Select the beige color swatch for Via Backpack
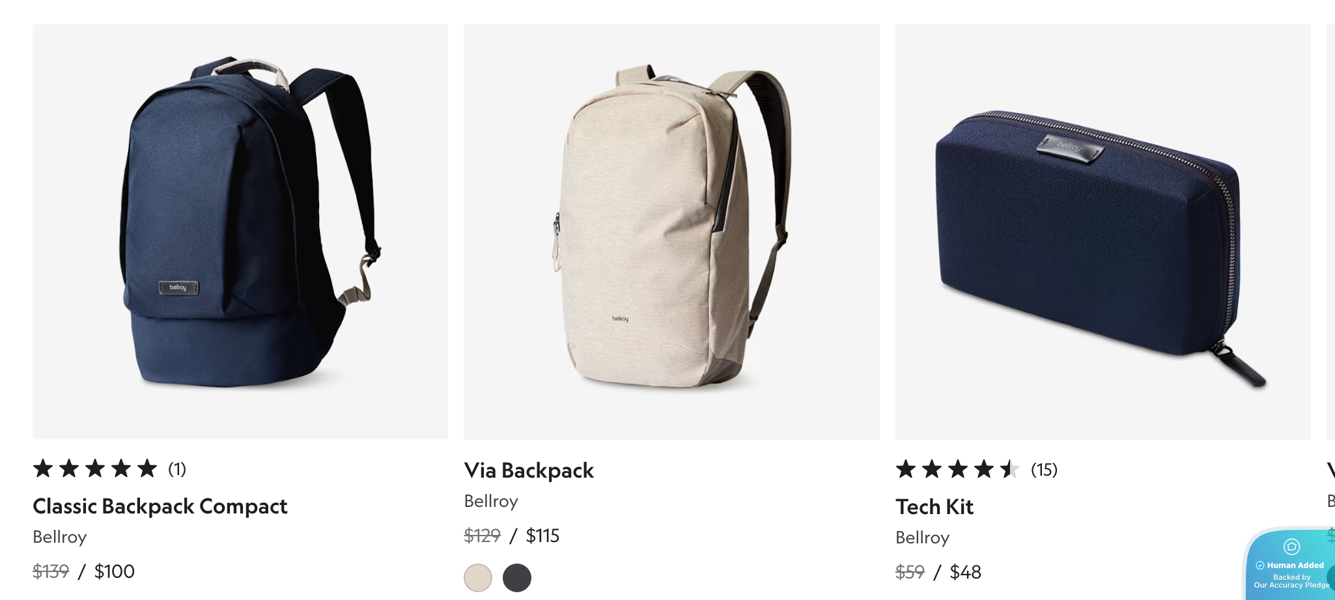Image resolution: width=1335 pixels, height=600 pixels. coord(477,577)
